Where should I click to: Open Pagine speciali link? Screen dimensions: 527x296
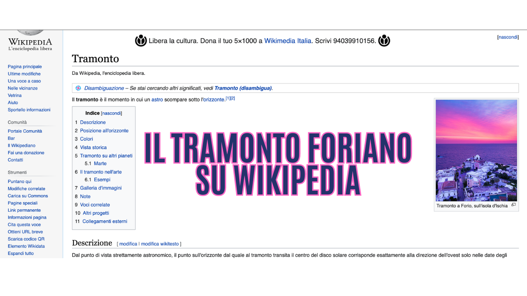tap(23, 203)
